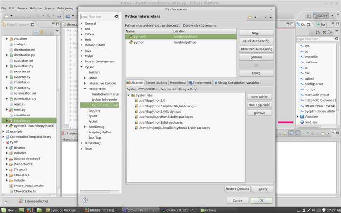
Task: Click the Name column header
Action: coord(149,31)
